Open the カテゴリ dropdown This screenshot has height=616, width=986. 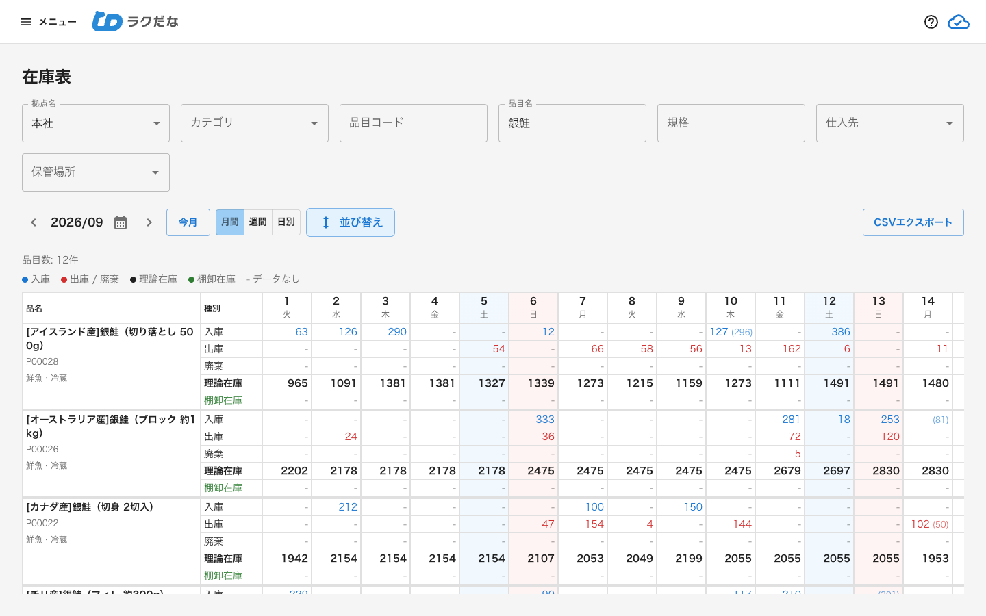(255, 123)
